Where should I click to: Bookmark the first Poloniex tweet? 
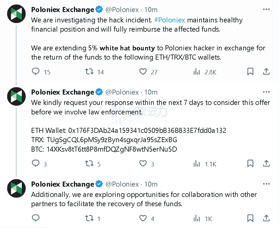[250, 72]
